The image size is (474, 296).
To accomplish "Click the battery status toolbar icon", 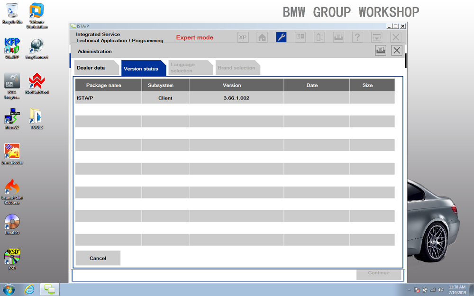I will (x=319, y=37).
